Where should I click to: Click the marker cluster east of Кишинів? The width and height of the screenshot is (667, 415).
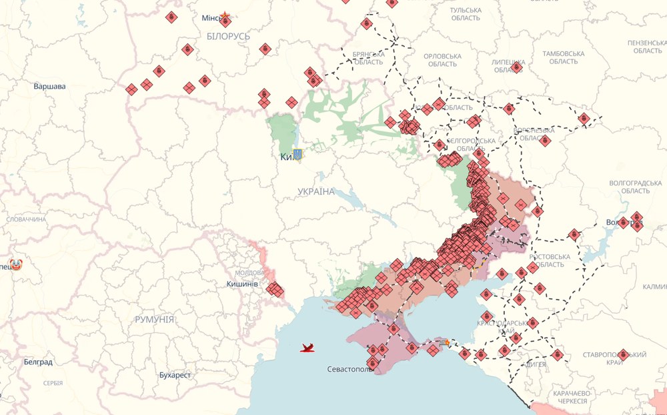pyautogui.click(x=275, y=290)
